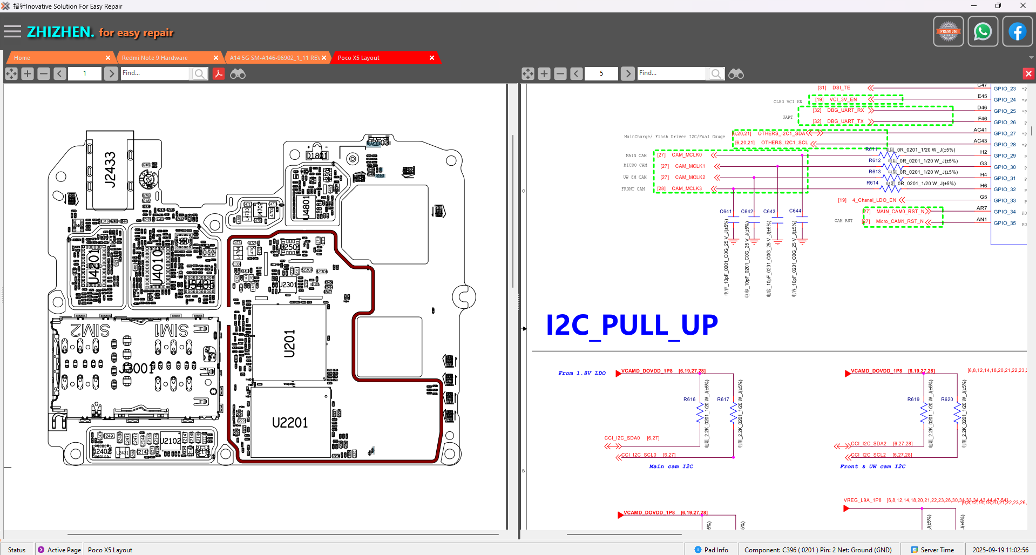Close the schematic pane with red X
The image size is (1036, 555).
1028,73
